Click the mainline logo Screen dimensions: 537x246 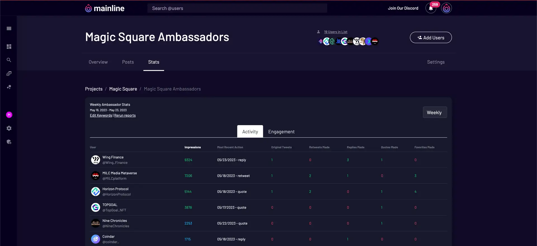coord(105,8)
